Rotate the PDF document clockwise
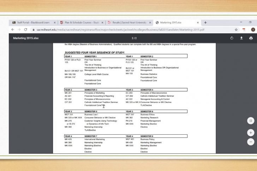Image resolution: width=257 pixels, height=171 pixels. 232,38
